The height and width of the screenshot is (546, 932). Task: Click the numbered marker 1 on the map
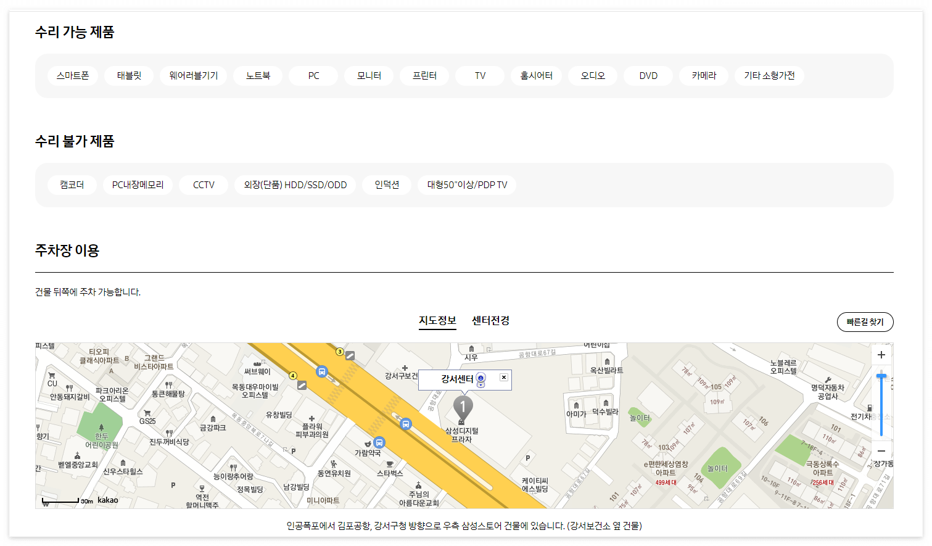coord(464,405)
